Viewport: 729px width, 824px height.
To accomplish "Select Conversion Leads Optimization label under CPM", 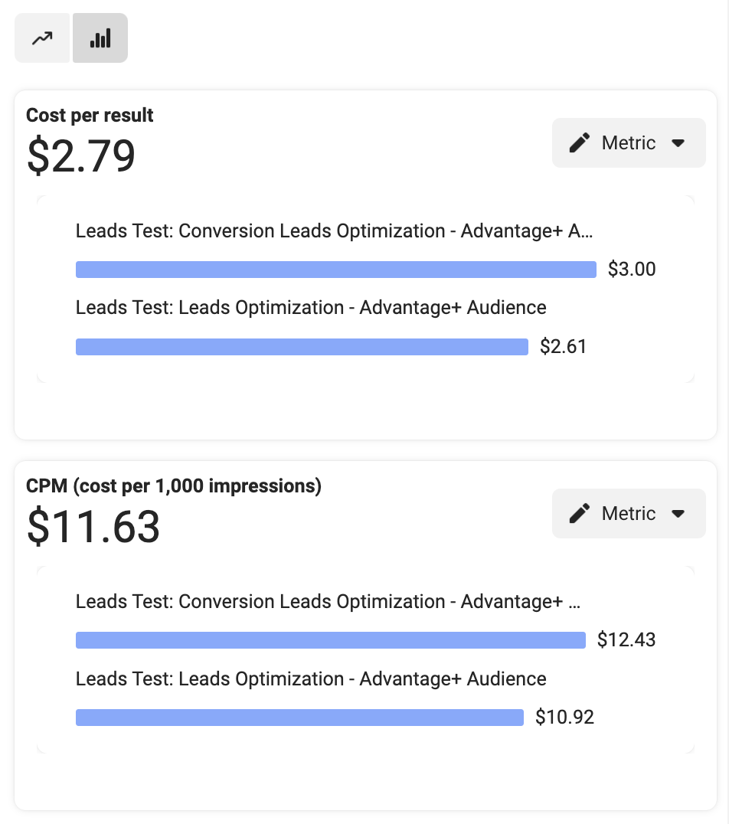I will click(328, 602).
